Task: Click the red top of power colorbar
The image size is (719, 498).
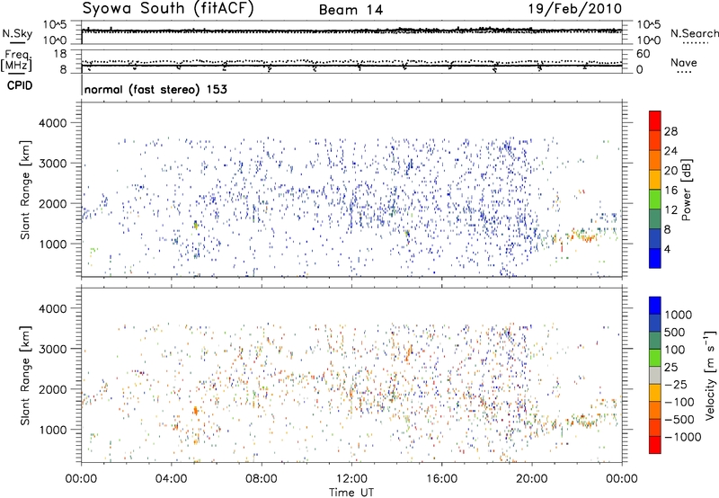Action: click(655, 120)
